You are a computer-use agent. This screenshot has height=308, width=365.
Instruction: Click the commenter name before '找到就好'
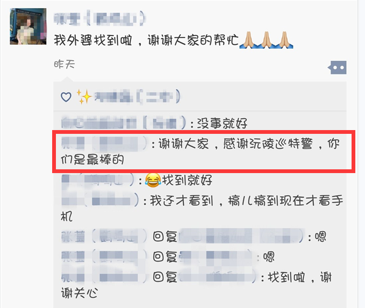click(98, 180)
